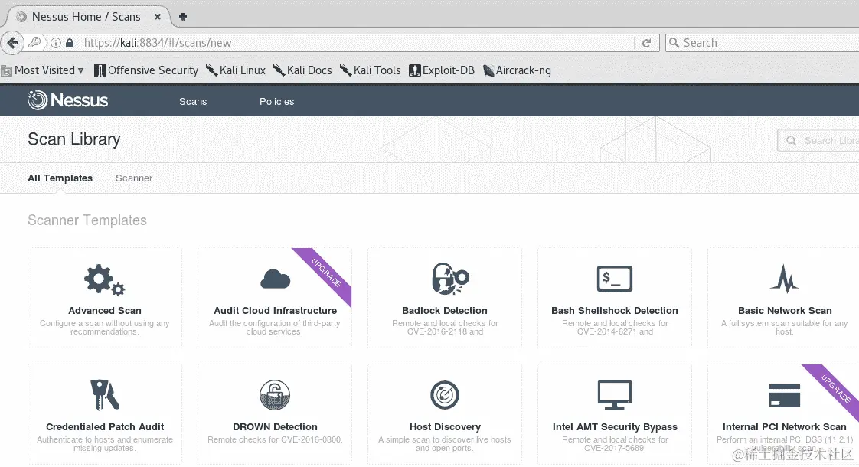This screenshot has width=859, height=467.
Task: Click the Credentialed Patch Audit keys icon
Action: point(105,394)
